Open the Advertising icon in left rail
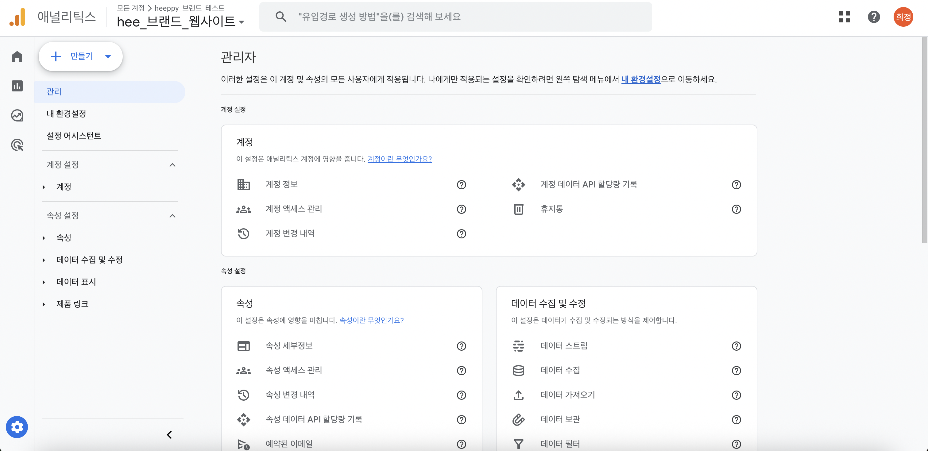Screen dimensions: 928x451 click(17, 145)
